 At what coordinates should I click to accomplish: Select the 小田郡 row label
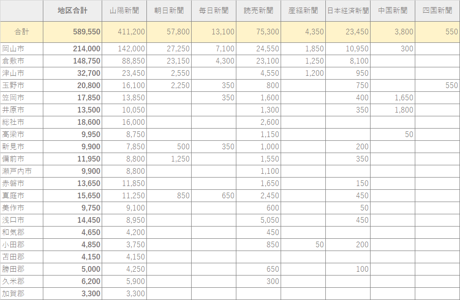pos(22,244)
